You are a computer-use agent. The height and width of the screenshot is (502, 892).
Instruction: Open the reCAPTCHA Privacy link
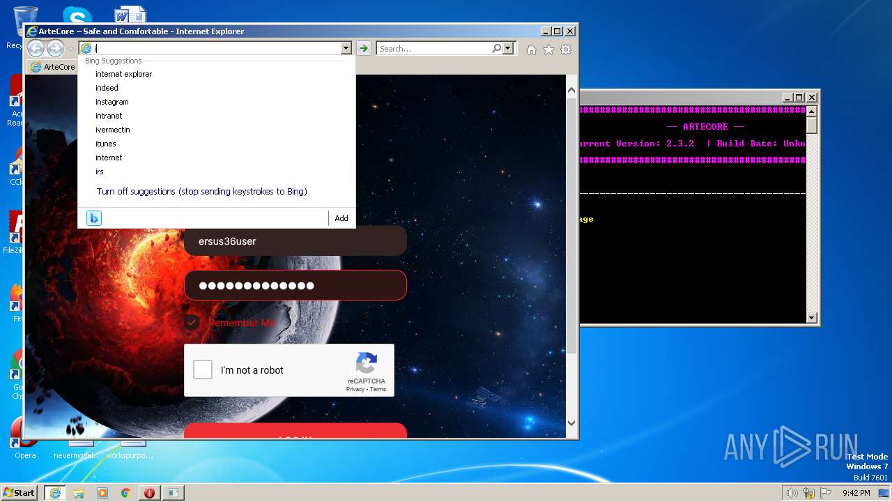pos(355,389)
